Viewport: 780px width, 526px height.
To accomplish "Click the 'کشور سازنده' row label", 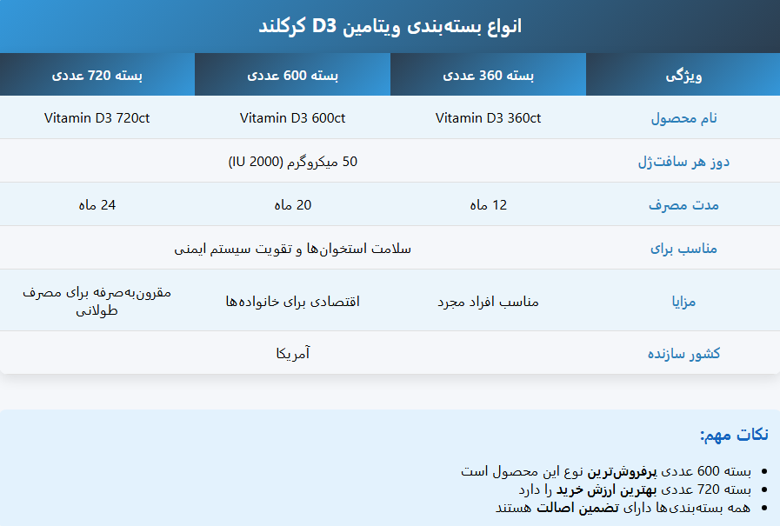I will tap(684, 353).
